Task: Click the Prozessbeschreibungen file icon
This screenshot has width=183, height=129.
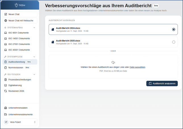Action: (5, 80)
